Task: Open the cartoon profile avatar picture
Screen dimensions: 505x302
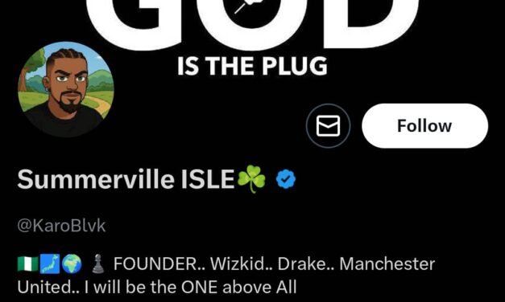Action: [66, 89]
